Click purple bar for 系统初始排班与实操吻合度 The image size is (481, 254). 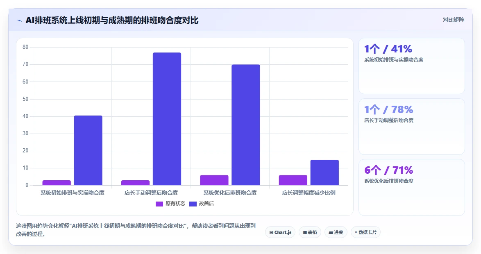57,183
